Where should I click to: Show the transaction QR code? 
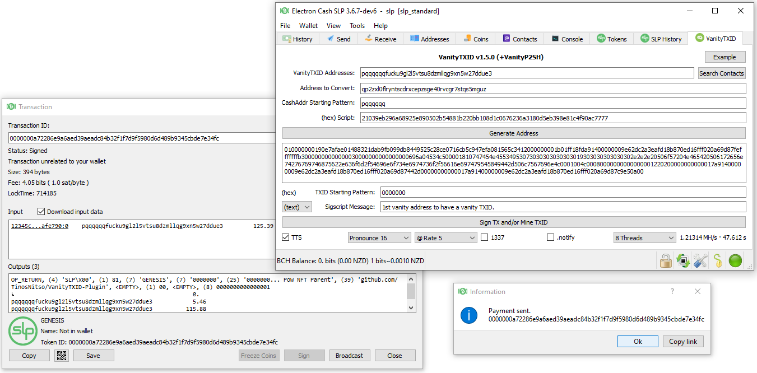tap(62, 355)
